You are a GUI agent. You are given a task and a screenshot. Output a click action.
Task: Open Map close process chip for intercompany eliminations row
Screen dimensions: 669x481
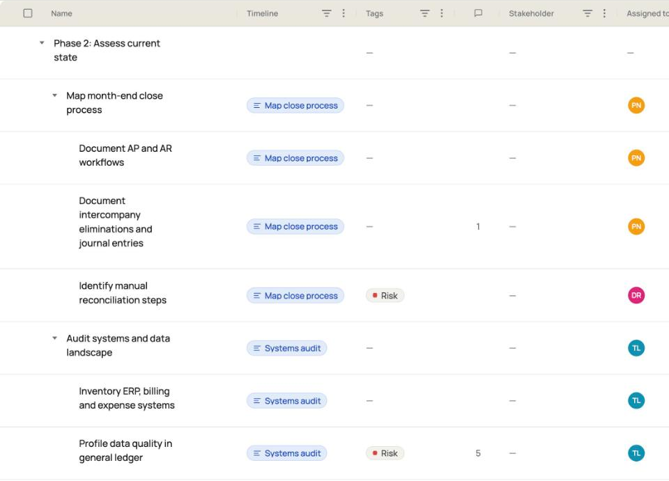tap(295, 227)
